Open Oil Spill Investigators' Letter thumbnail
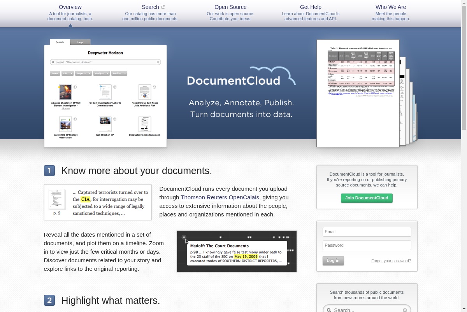The image size is (467, 312). click(x=105, y=92)
